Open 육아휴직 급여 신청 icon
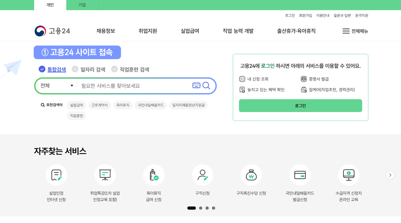This screenshot has height=223, width=401. click(x=154, y=175)
